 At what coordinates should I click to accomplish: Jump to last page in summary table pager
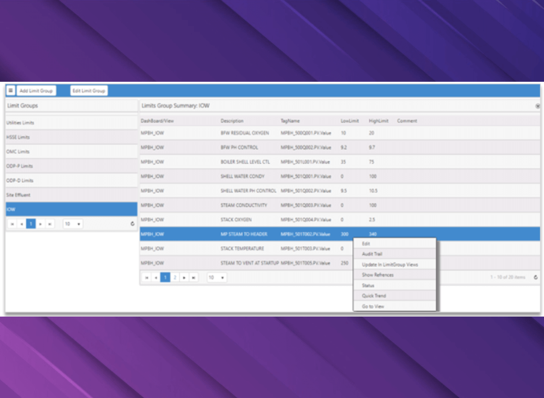(x=194, y=278)
